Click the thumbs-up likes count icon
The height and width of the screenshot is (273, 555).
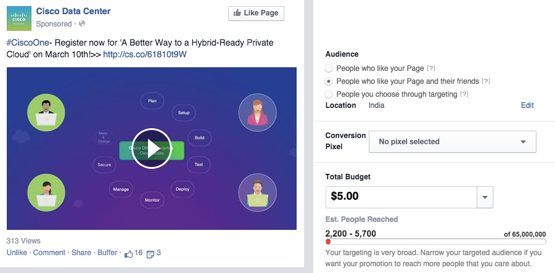[x=128, y=253]
